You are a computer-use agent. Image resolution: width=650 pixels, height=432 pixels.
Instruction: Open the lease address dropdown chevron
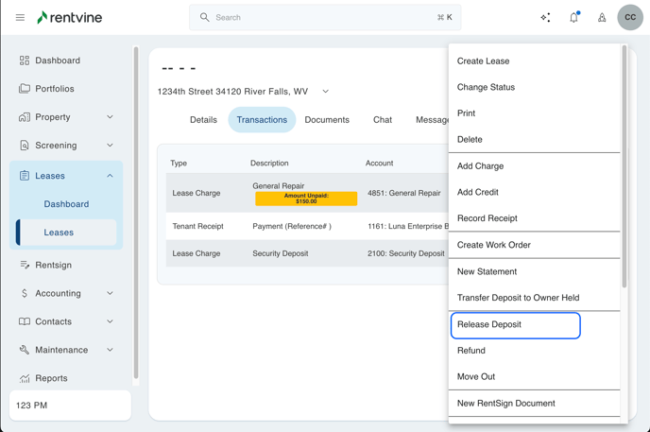(x=326, y=92)
